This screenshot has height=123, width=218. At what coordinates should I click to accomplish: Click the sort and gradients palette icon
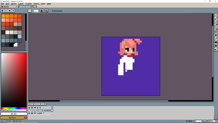[x=6, y=11]
